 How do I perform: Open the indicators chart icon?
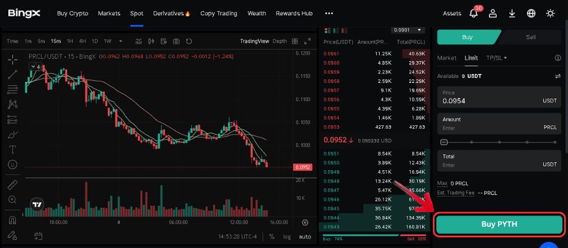tap(138, 41)
